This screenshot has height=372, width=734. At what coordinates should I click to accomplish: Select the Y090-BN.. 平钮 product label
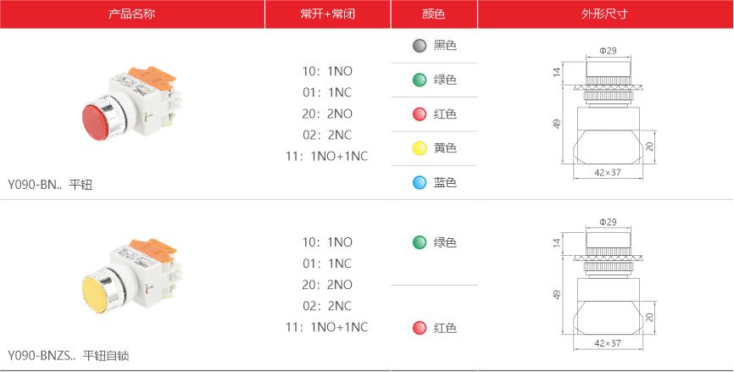50,185
